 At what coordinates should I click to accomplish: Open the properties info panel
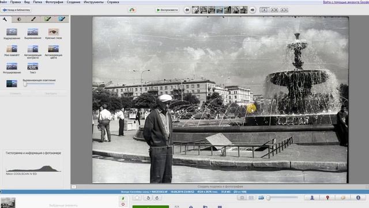coord(358,198)
